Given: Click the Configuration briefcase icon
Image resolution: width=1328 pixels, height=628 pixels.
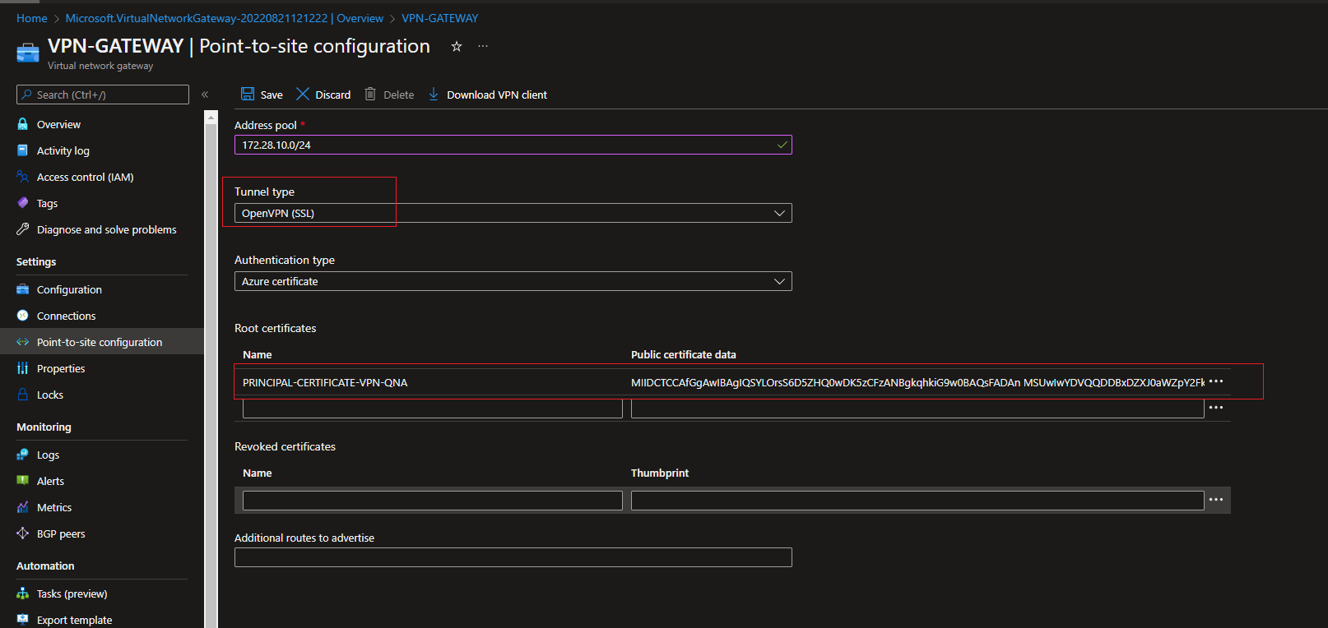Looking at the screenshot, I should [x=23, y=289].
